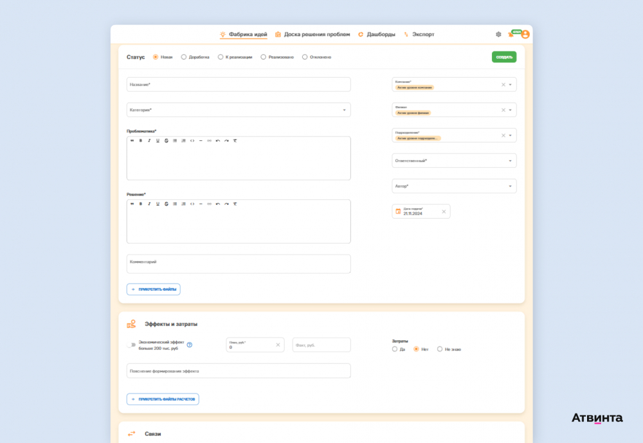The width and height of the screenshot is (643, 443).
Task: Click the green Создать button
Action: (x=504, y=57)
